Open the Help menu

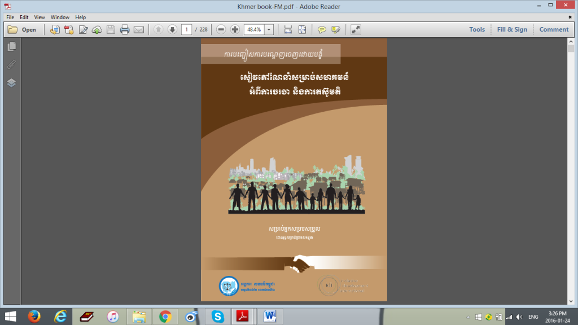[x=80, y=17]
